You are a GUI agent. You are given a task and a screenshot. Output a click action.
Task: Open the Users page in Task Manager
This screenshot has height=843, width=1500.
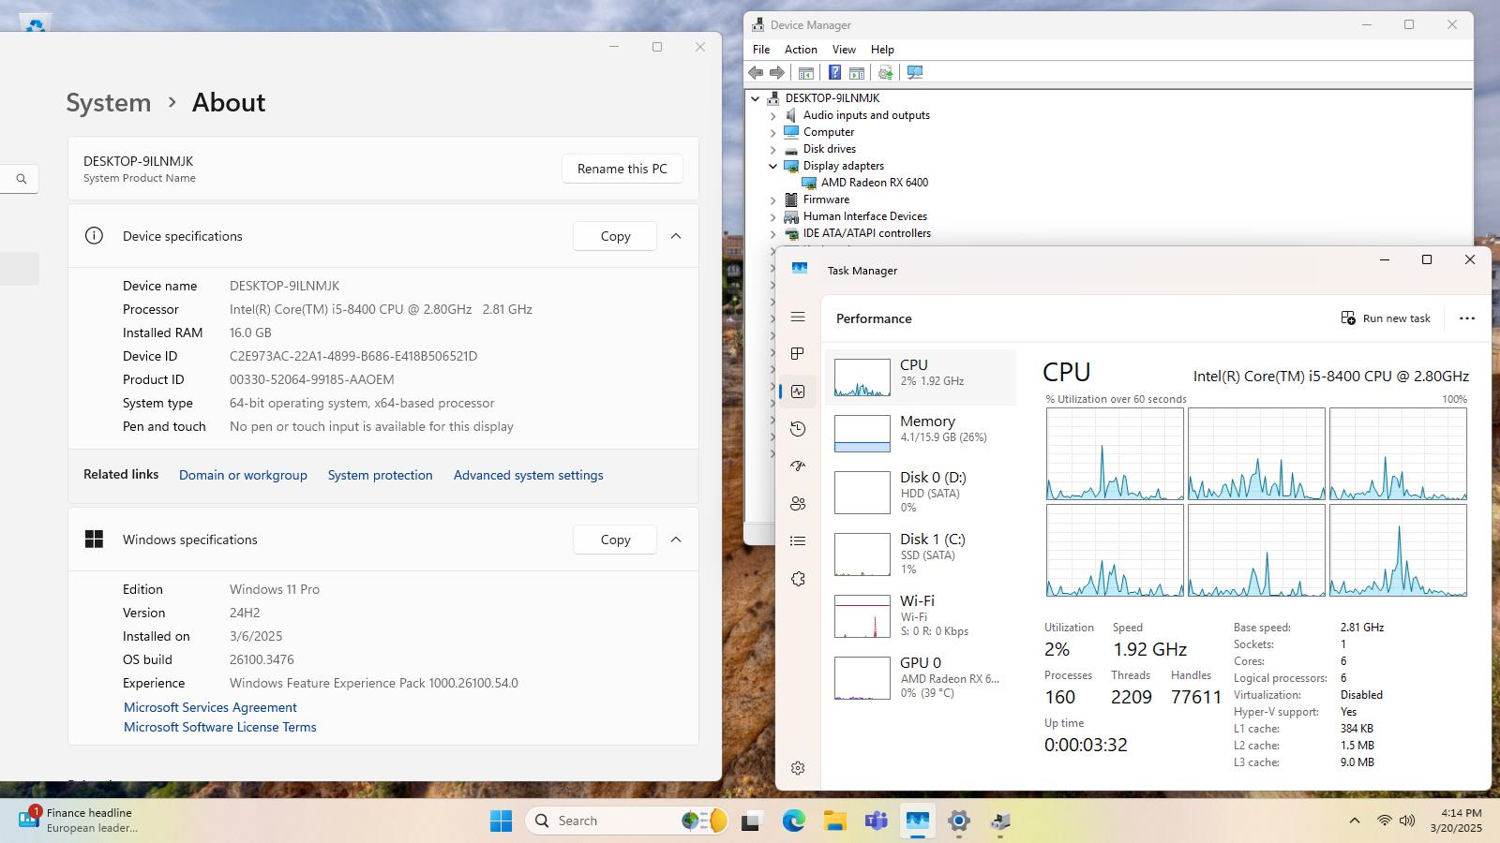(798, 504)
